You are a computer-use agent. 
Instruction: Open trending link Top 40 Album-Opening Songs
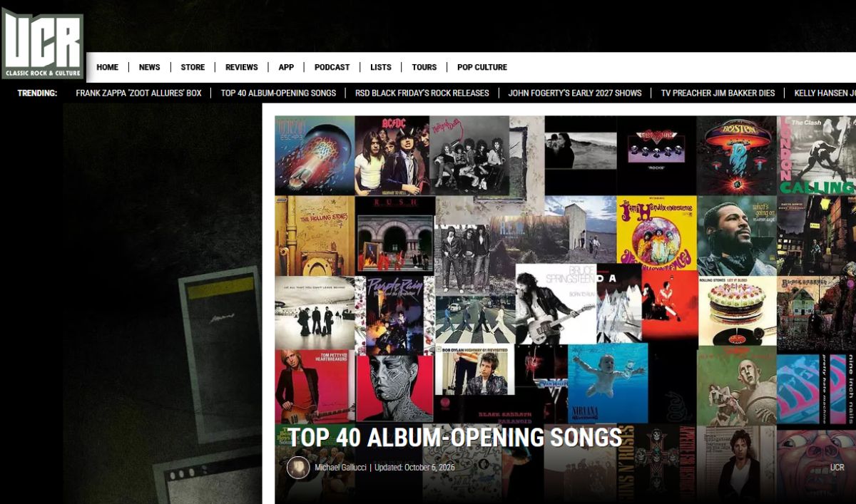[x=278, y=93]
